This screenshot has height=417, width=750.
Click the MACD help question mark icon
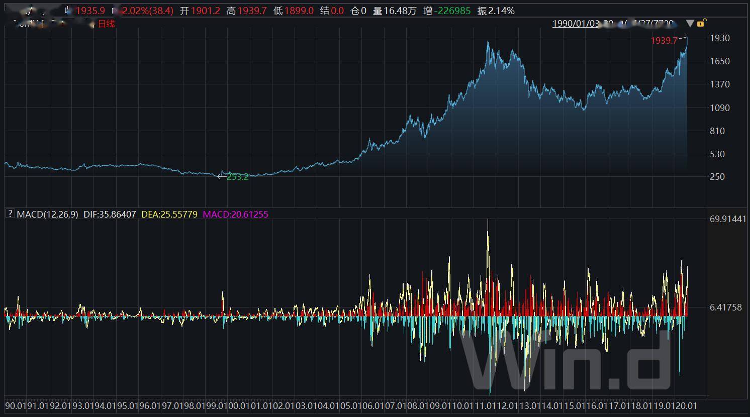(10, 214)
